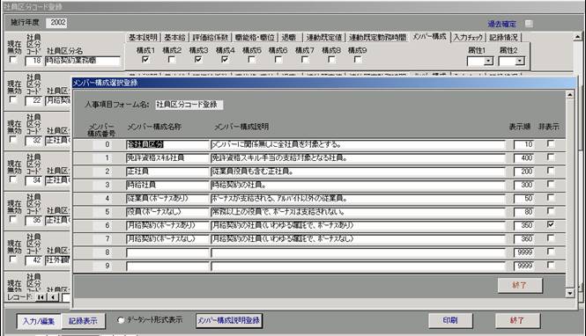Switch to the 基本給 tab
Screen dimensions: 586x336
tap(174, 37)
